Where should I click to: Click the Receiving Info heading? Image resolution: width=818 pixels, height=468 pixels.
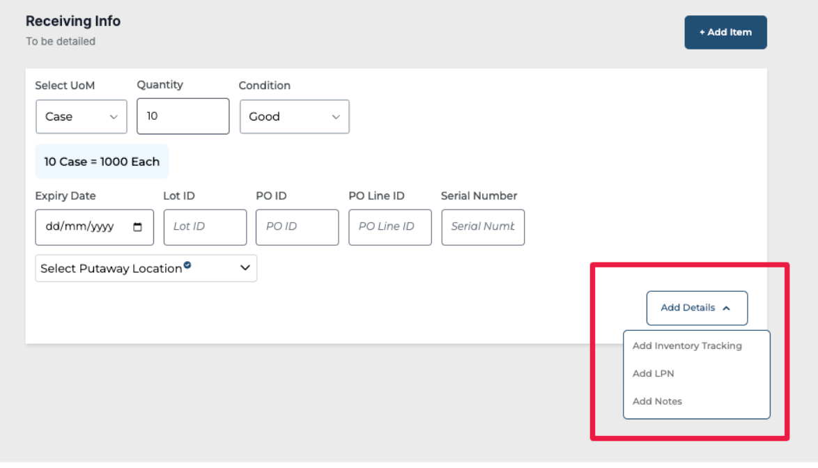tap(73, 22)
